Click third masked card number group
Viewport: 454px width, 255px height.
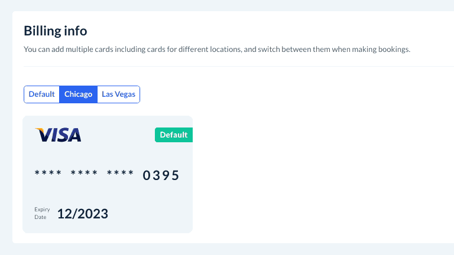click(120, 174)
